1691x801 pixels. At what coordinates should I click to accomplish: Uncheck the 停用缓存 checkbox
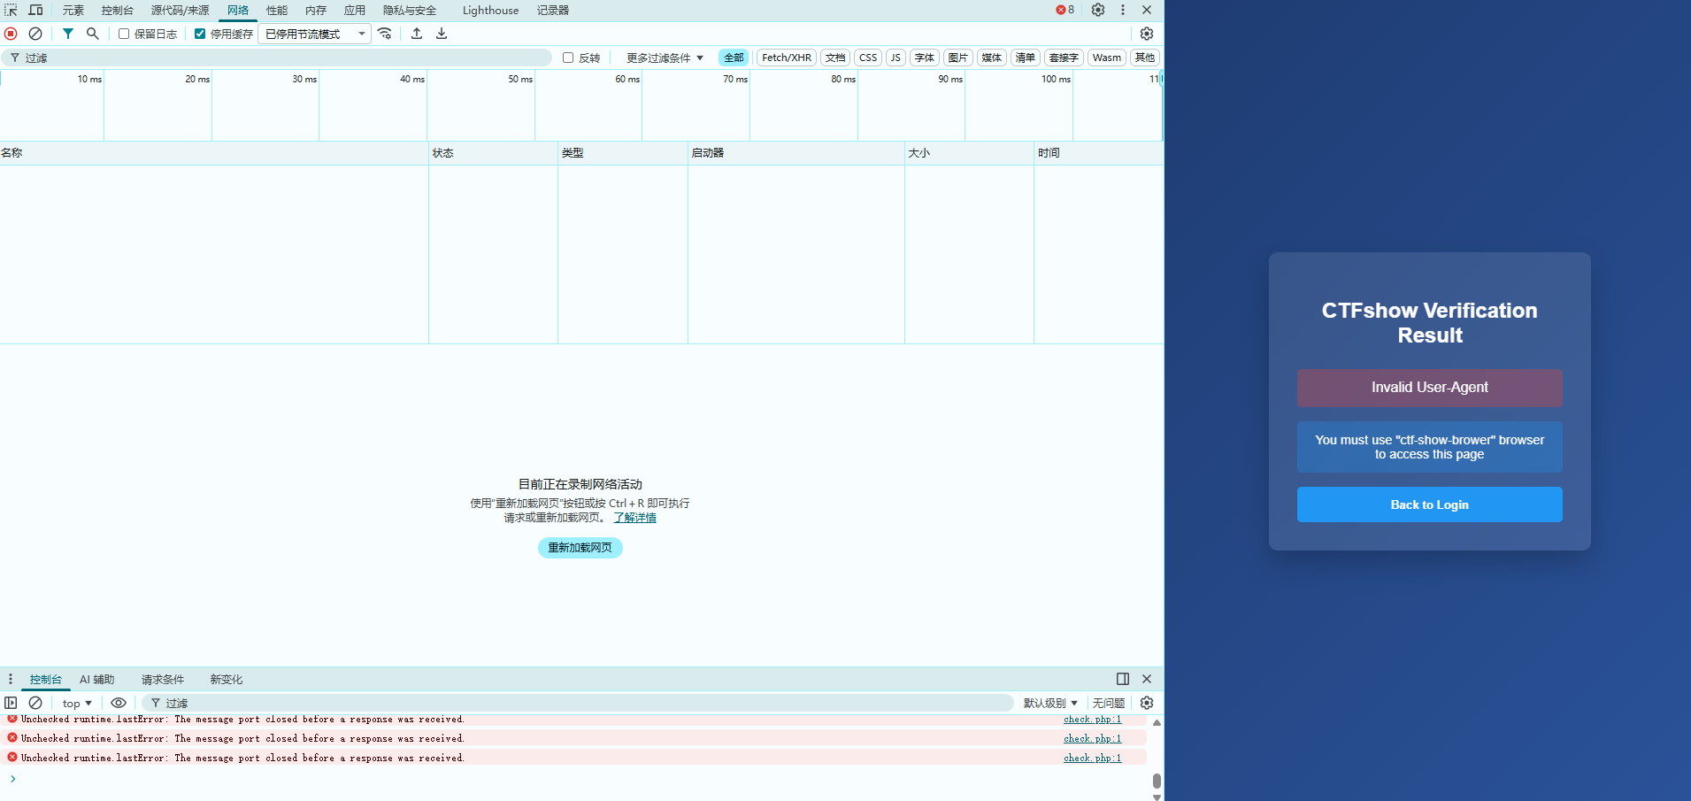pyautogui.click(x=200, y=34)
